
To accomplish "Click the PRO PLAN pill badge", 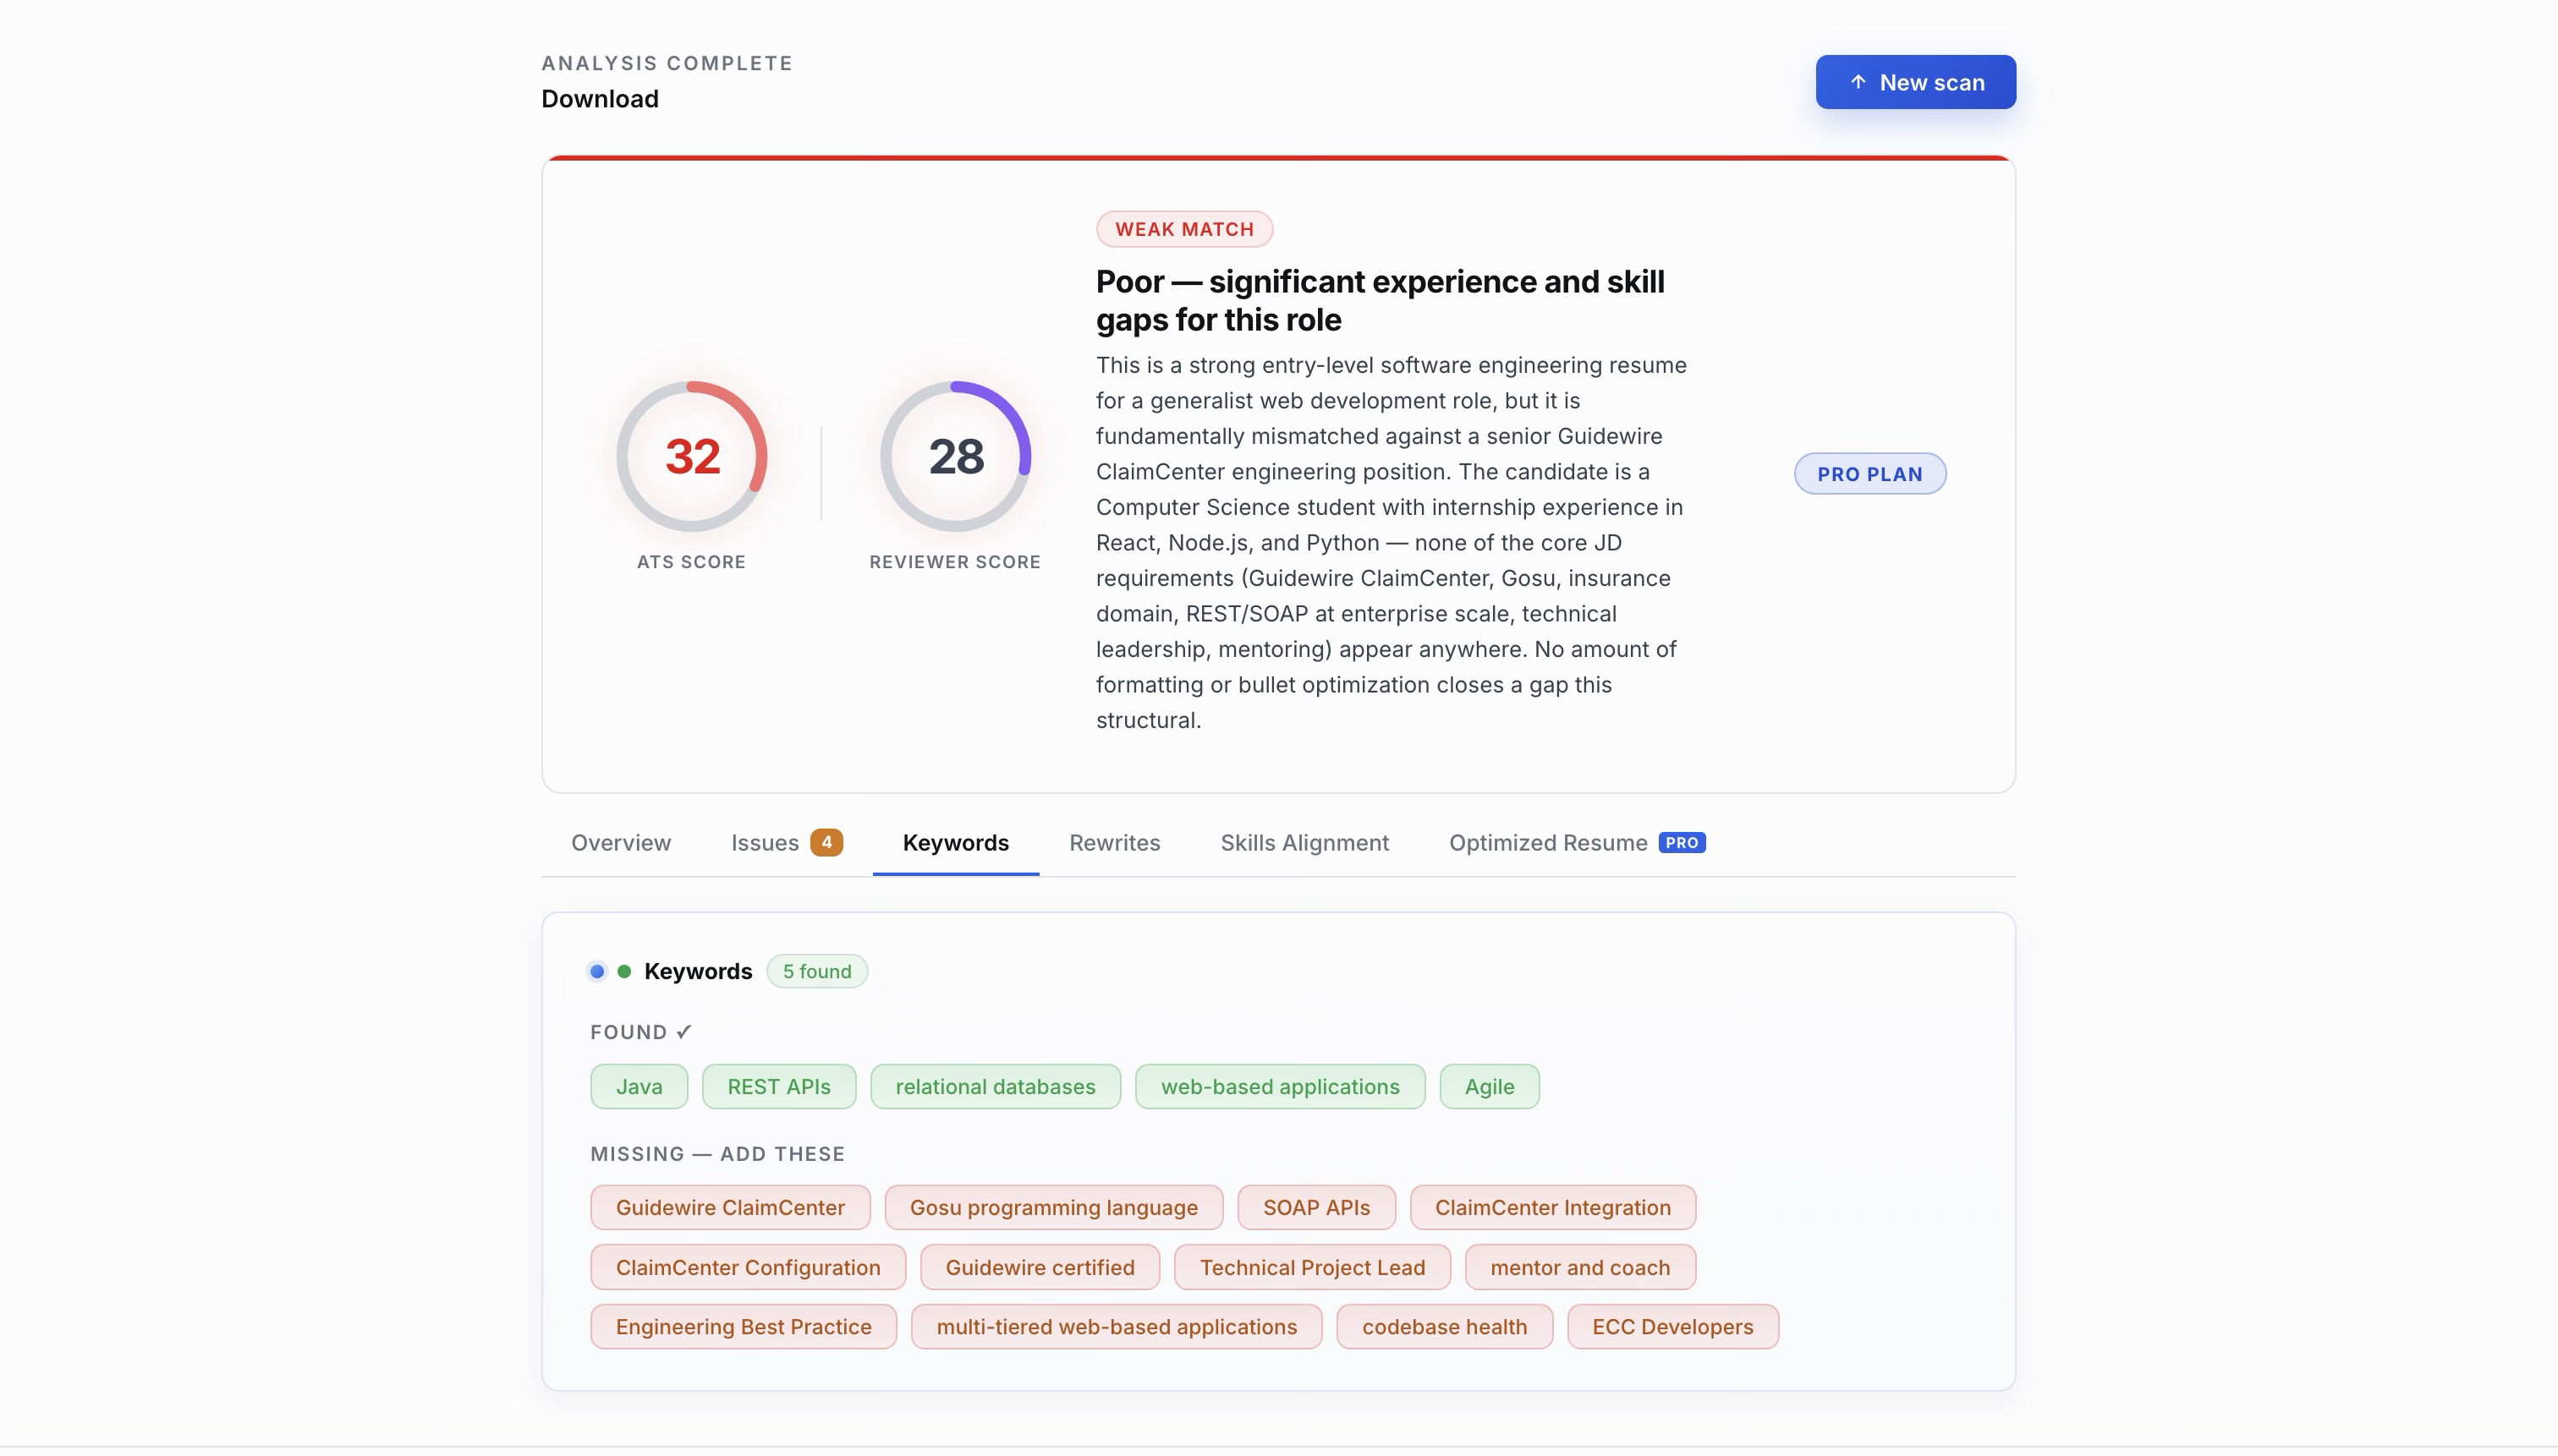I will click(1869, 473).
